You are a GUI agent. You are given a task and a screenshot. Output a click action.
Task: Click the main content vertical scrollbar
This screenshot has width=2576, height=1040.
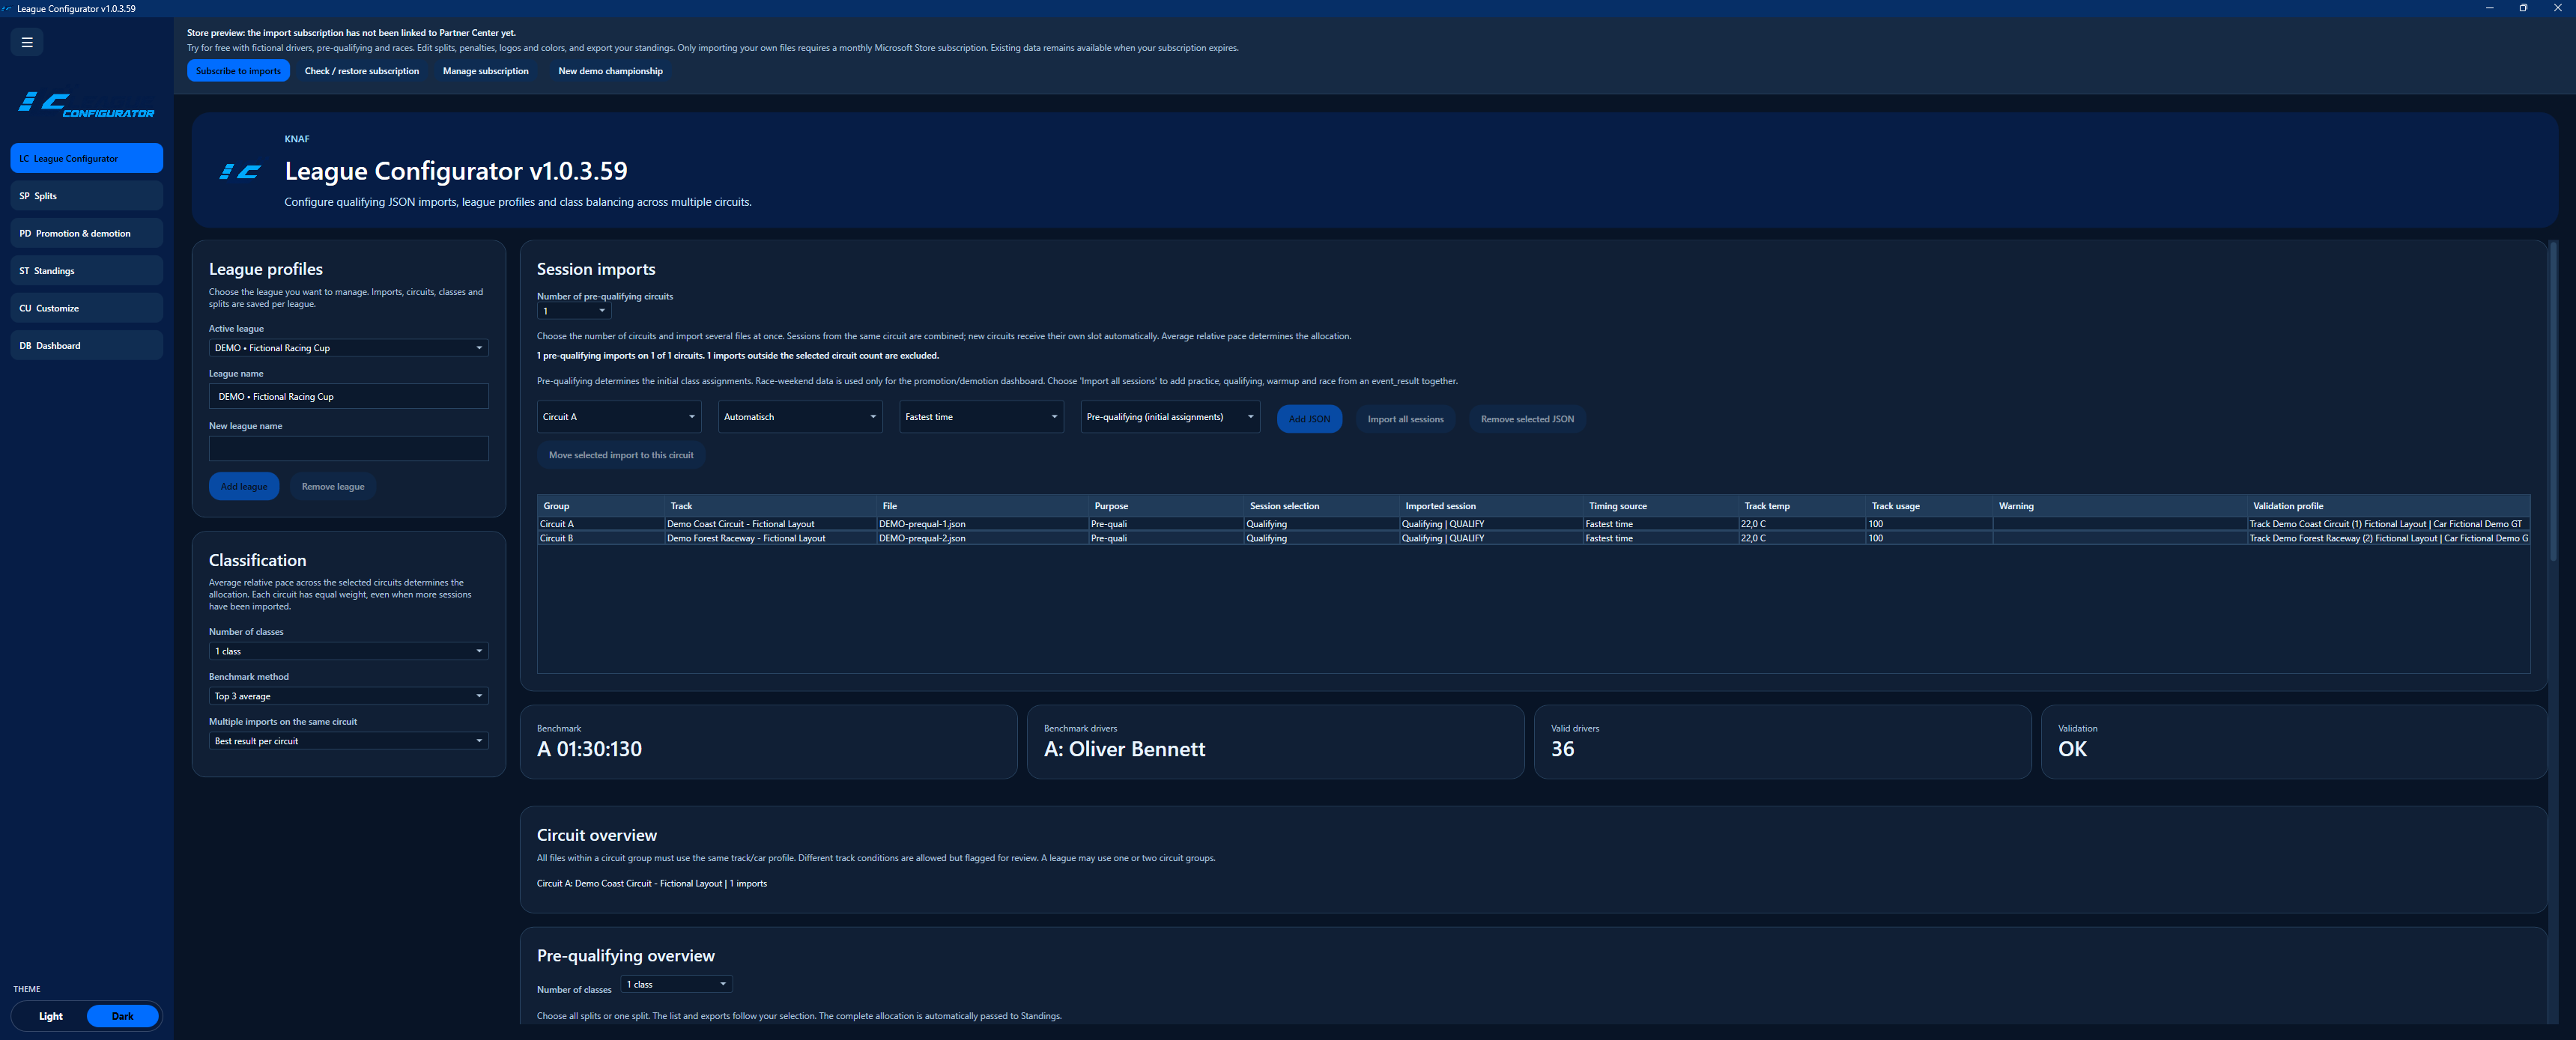(2552, 400)
